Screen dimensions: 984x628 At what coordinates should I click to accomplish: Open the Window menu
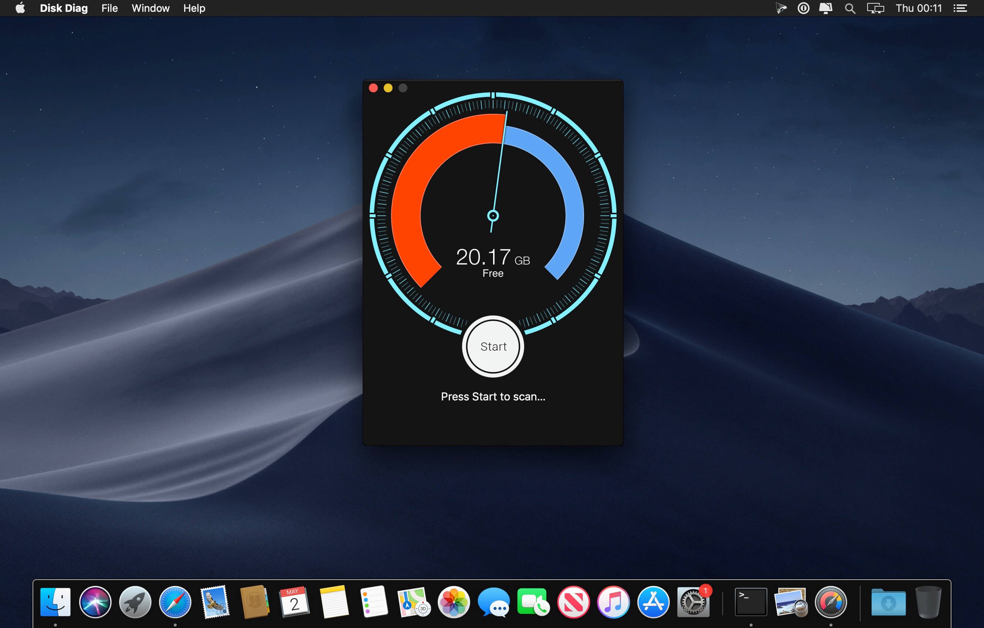click(150, 8)
